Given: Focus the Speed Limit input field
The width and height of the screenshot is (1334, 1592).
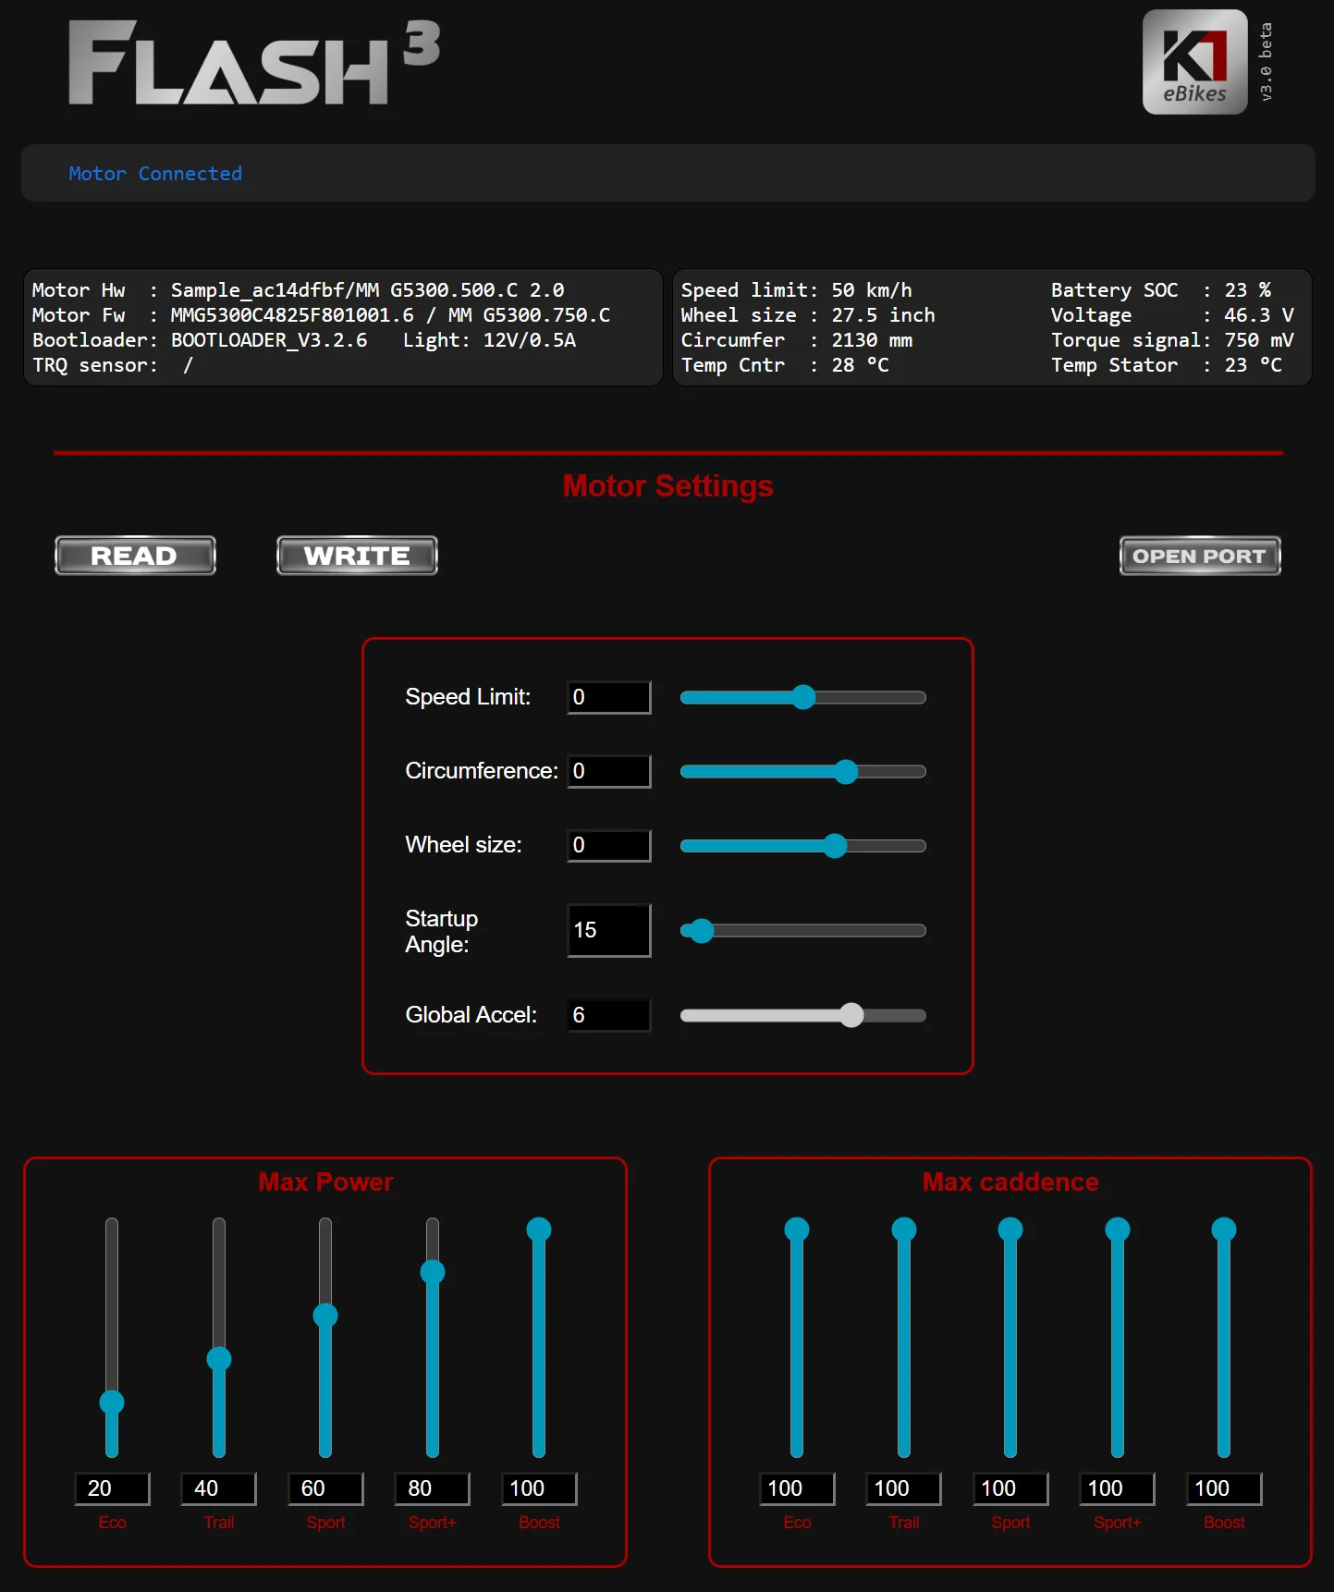Looking at the screenshot, I should pyautogui.click(x=609, y=697).
